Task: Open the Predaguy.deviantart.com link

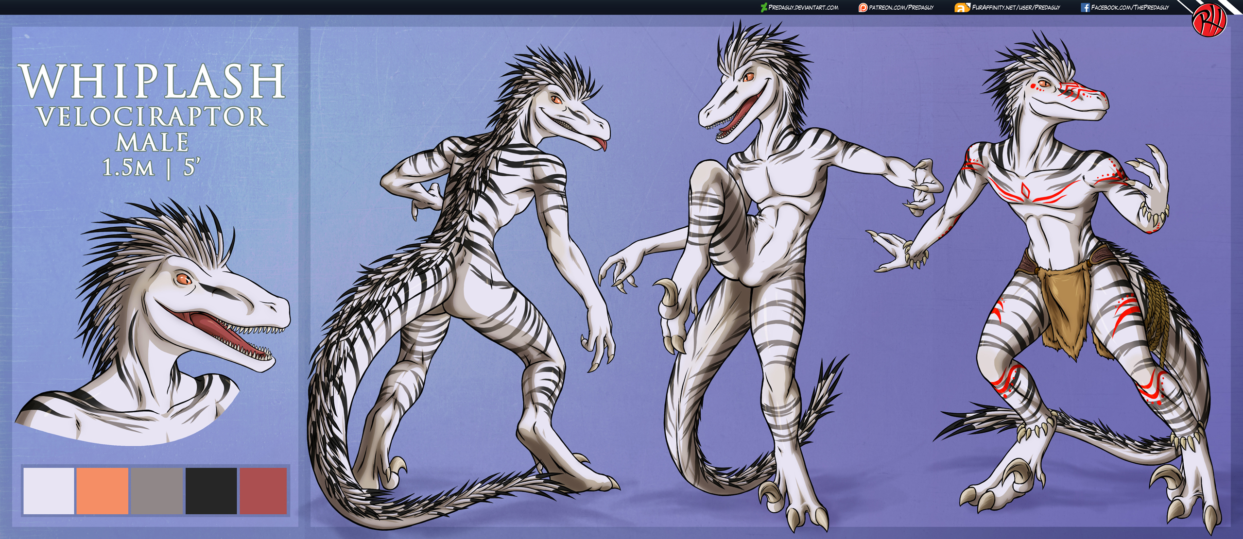Action: click(803, 7)
